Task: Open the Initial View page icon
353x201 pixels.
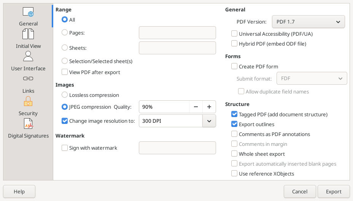Action: [28, 34]
